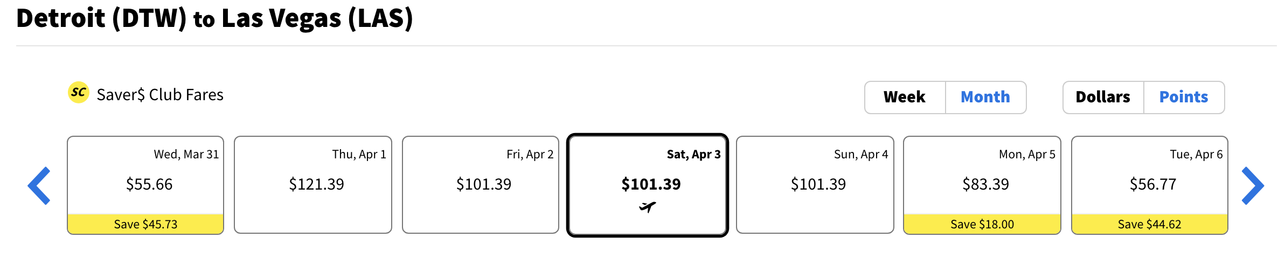This screenshot has width=1278, height=265.
Task: Click the Saver$ Club SC badge icon
Action: (79, 92)
